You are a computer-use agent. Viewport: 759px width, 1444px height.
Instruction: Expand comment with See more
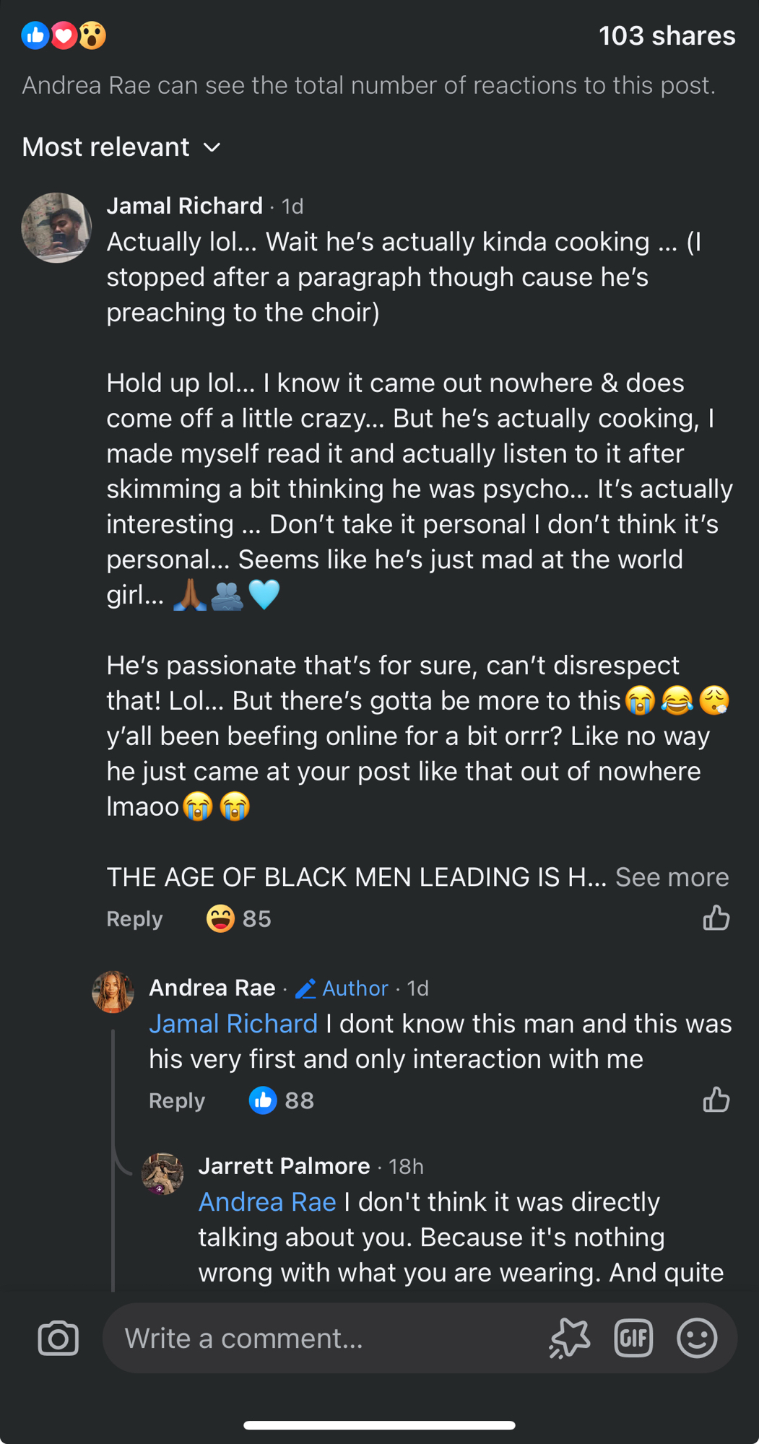(672, 877)
